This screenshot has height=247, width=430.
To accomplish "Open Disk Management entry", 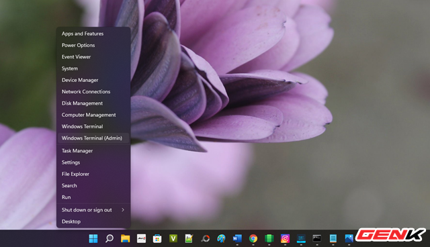I will point(93,103).
